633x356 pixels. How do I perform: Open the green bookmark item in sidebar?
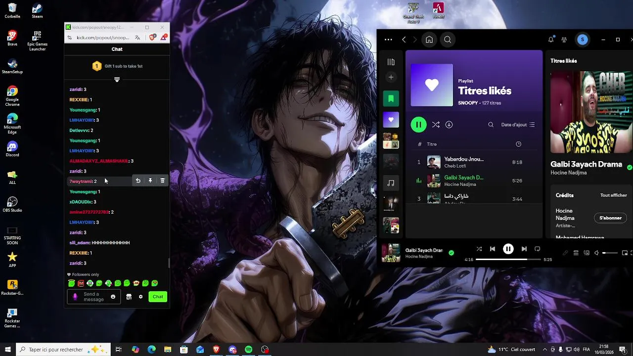click(x=391, y=99)
